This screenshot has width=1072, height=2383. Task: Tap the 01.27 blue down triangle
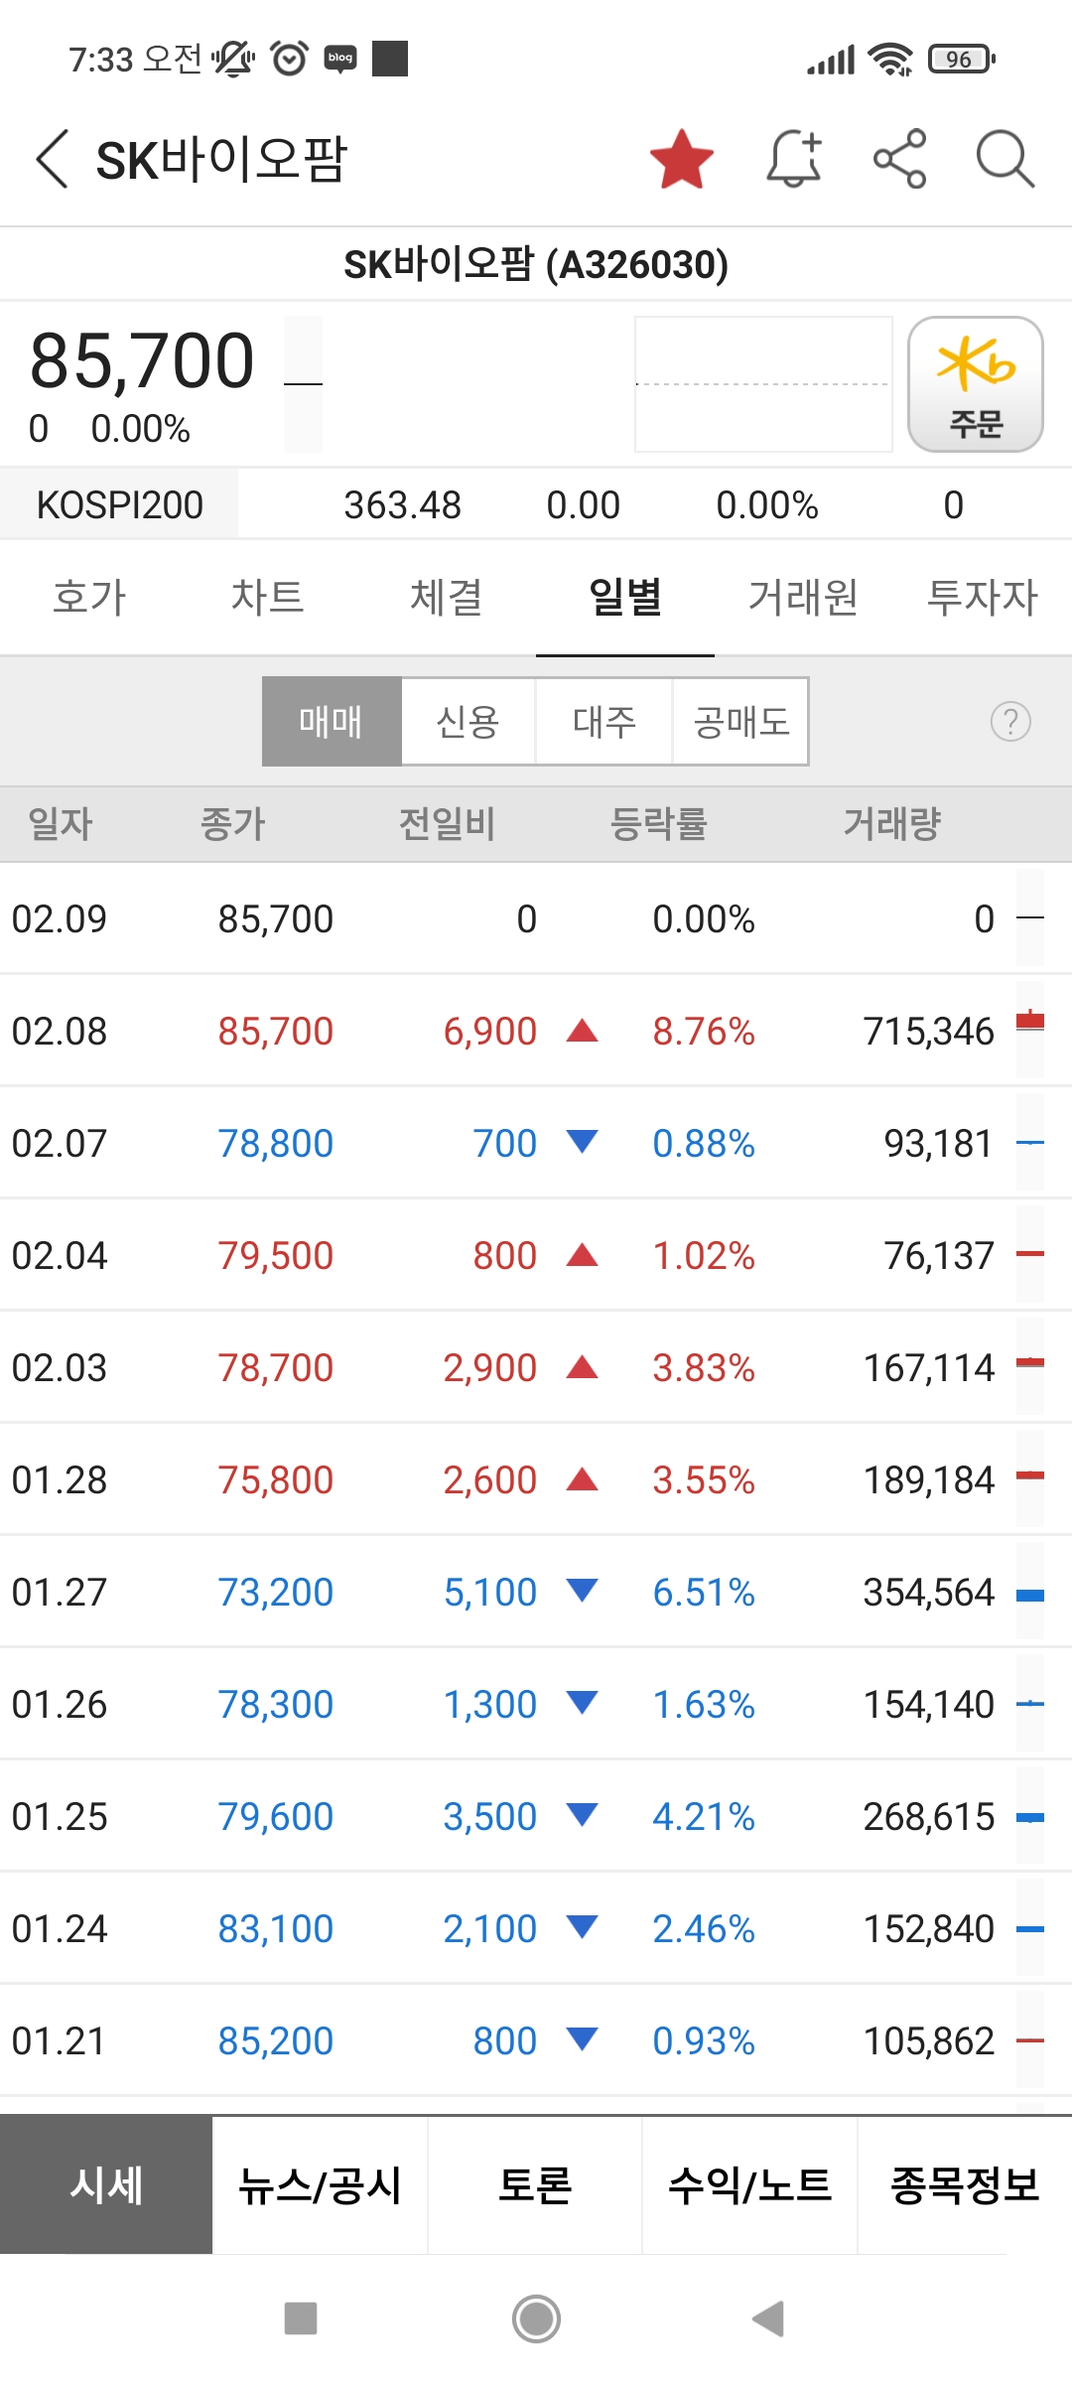[x=582, y=1591]
